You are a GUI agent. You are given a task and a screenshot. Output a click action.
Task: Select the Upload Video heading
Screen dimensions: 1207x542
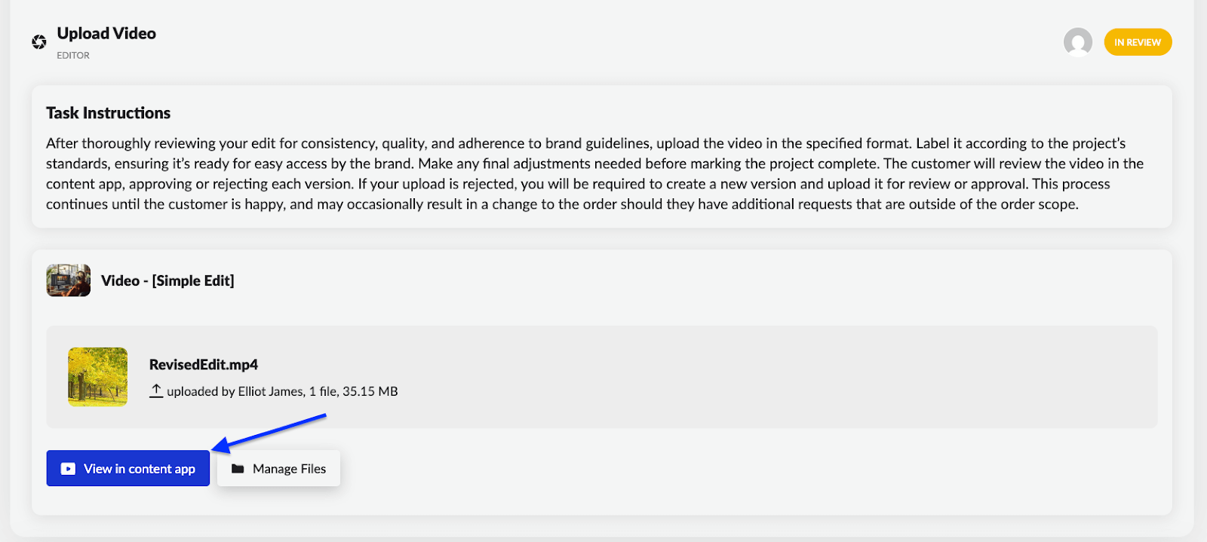(x=106, y=34)
